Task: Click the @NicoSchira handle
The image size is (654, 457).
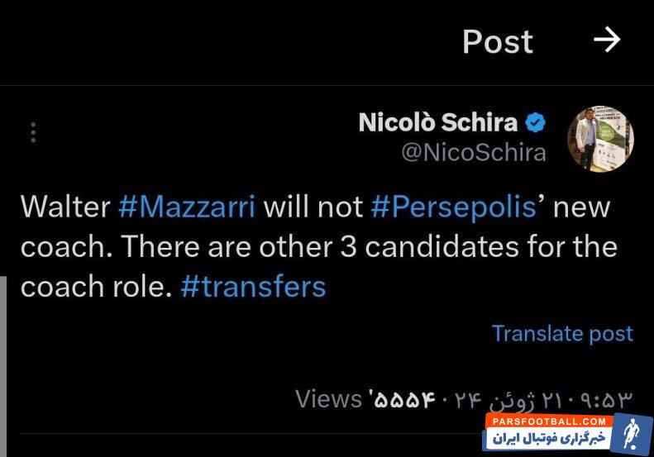Action: (x=474, y=153)
